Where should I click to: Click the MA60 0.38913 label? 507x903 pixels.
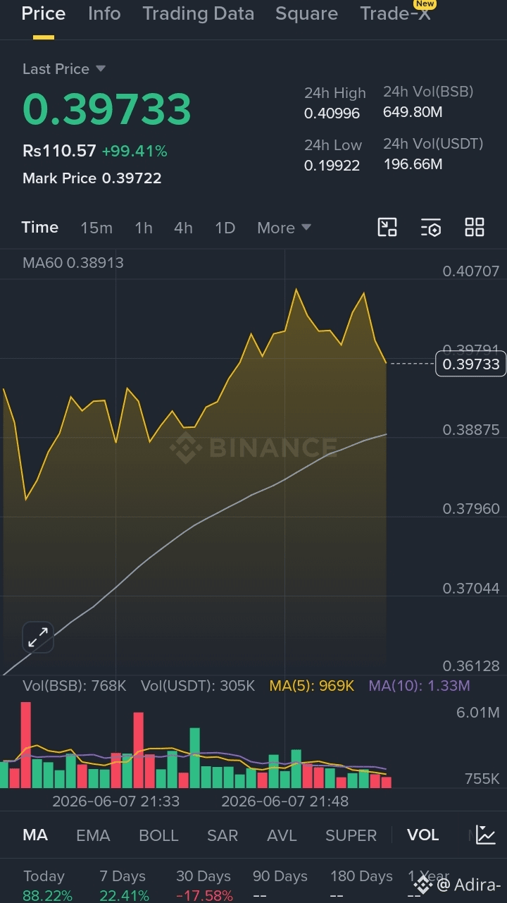click(x=73, y=263)
